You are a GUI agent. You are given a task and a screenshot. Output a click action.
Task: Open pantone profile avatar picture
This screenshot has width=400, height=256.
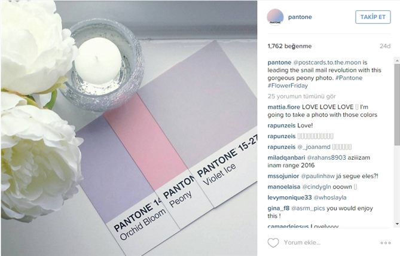(275, 17)
